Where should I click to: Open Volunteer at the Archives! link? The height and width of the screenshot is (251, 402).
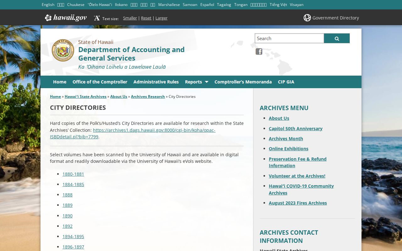click(x=297, y=176)
